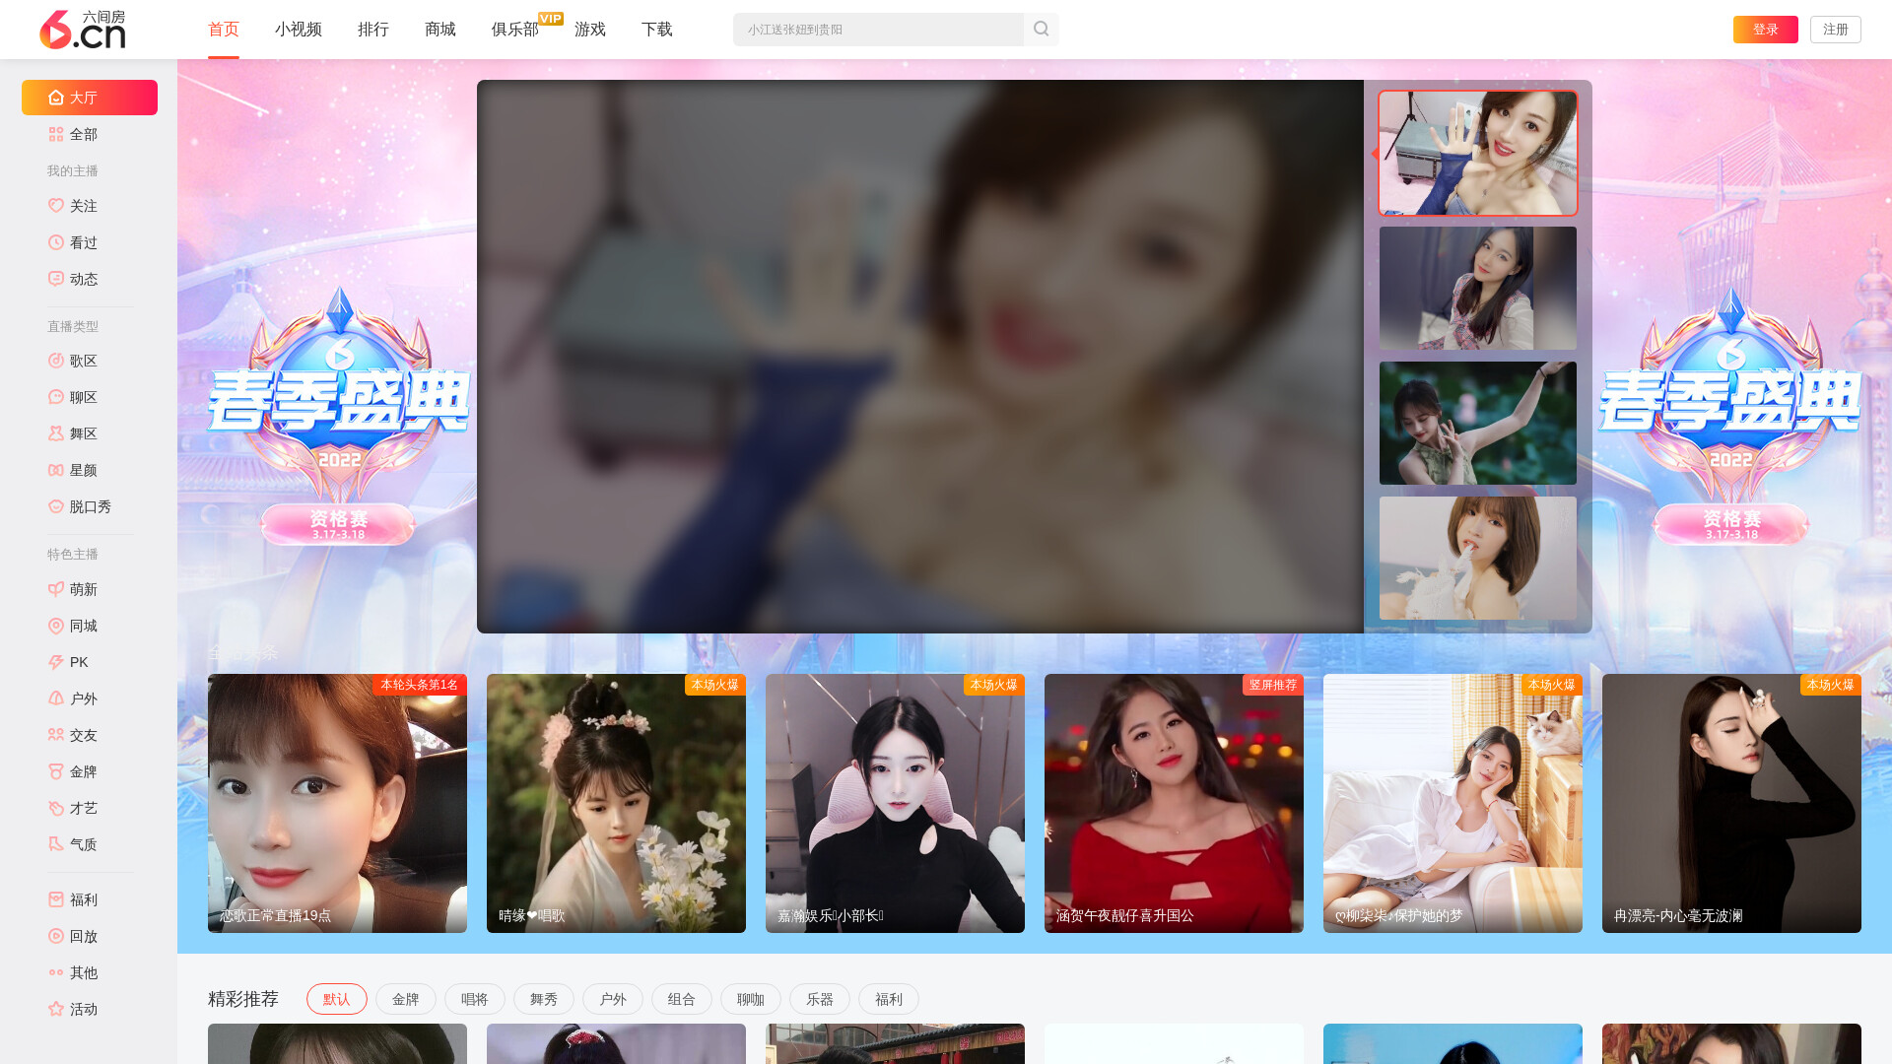
Task: Click the 回放 replay icon
Action: (x=56, y=936)
